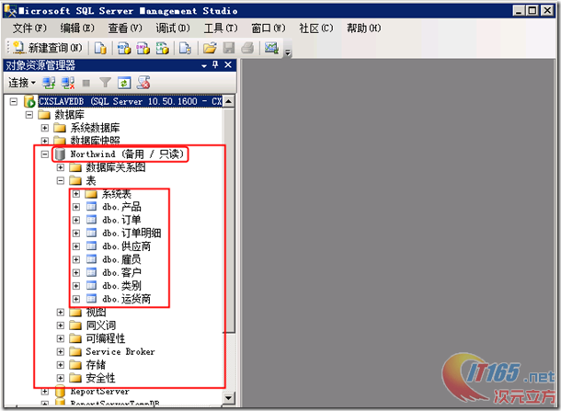Screen dimensions: 561x411
Task: Click the tree scrollbar down arrow
Action: click(229, 398)
